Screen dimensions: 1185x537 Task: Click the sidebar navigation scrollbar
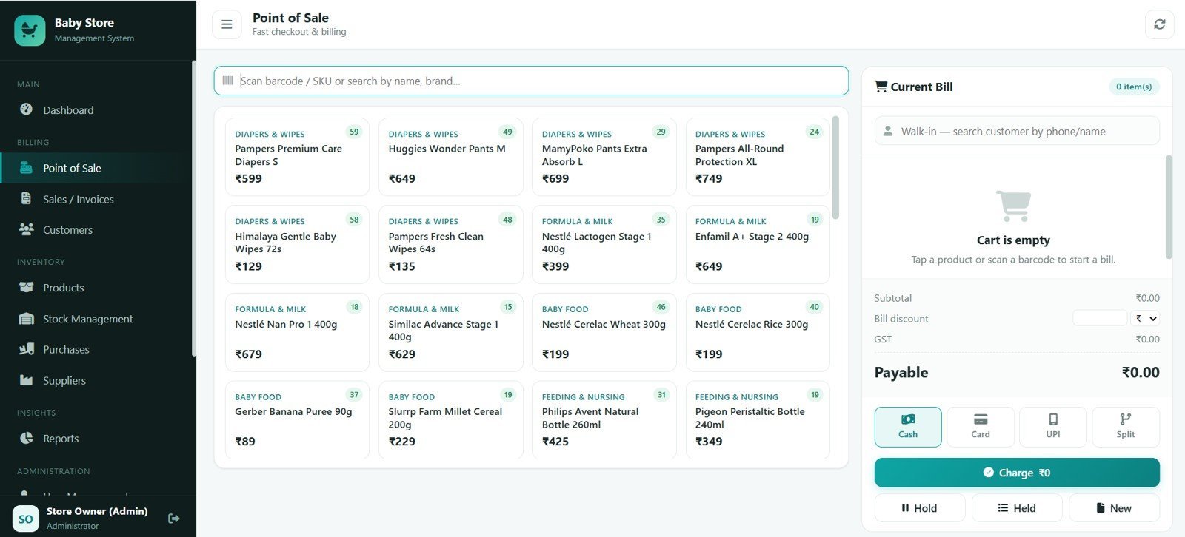tap(193, 209)
